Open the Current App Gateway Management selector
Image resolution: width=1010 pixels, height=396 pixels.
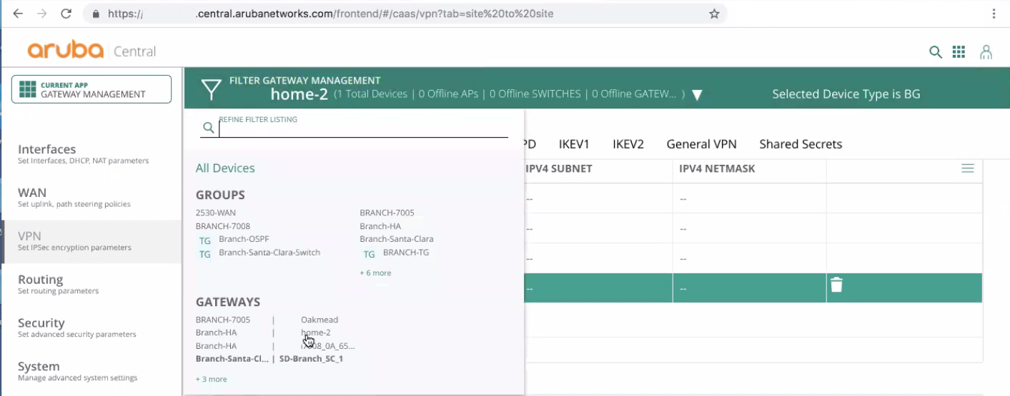click(x=91, y=89)
